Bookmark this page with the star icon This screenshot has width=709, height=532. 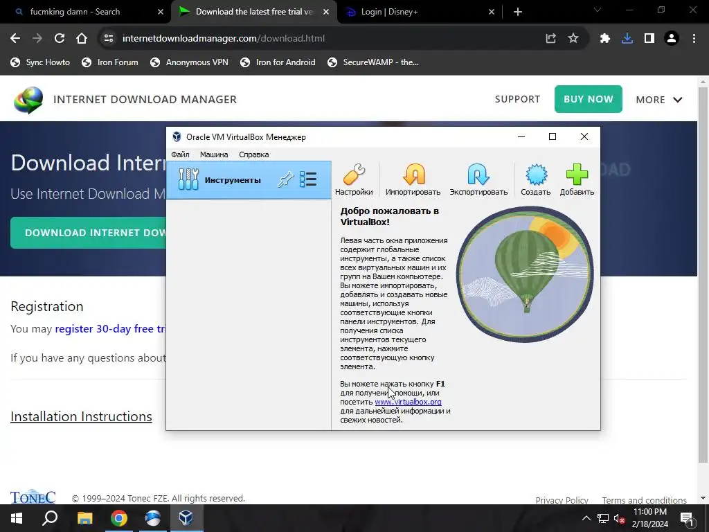tap(573, 39)
